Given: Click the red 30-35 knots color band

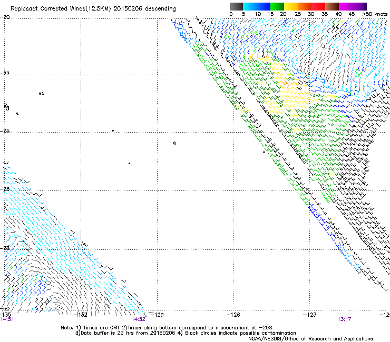Looking at the screenshot, I should pos(318,6).
